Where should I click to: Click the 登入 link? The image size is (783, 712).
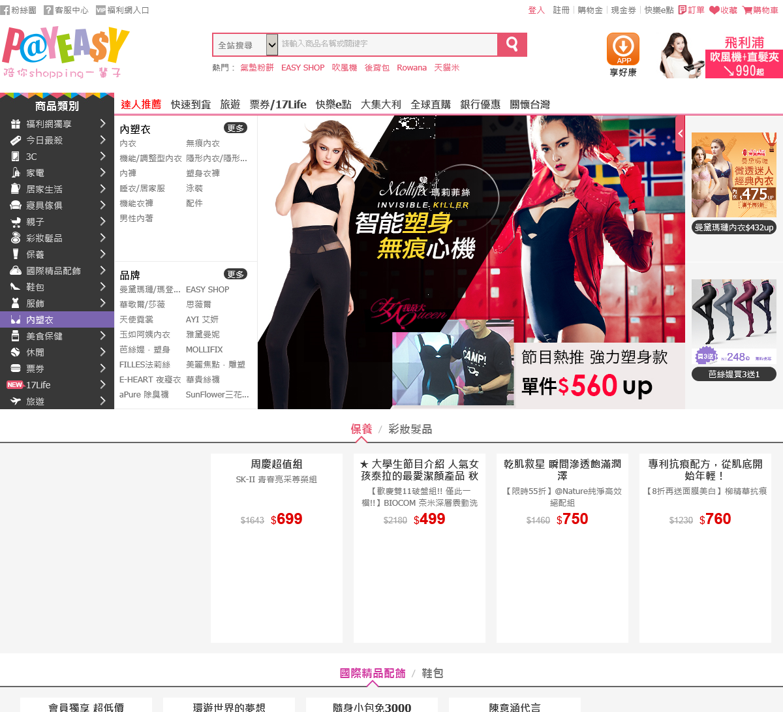point(536,10)
